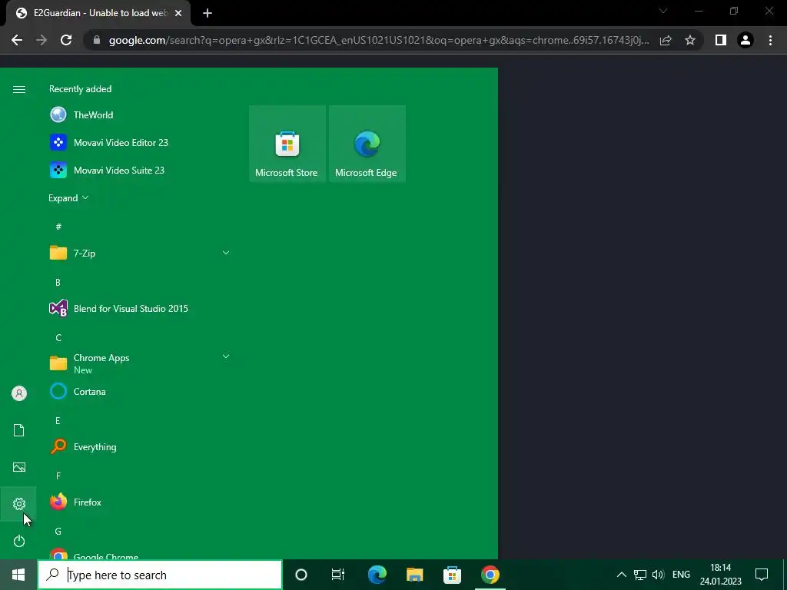
Task: Open the Microsoft Edge tile
Action: [367, 144]
